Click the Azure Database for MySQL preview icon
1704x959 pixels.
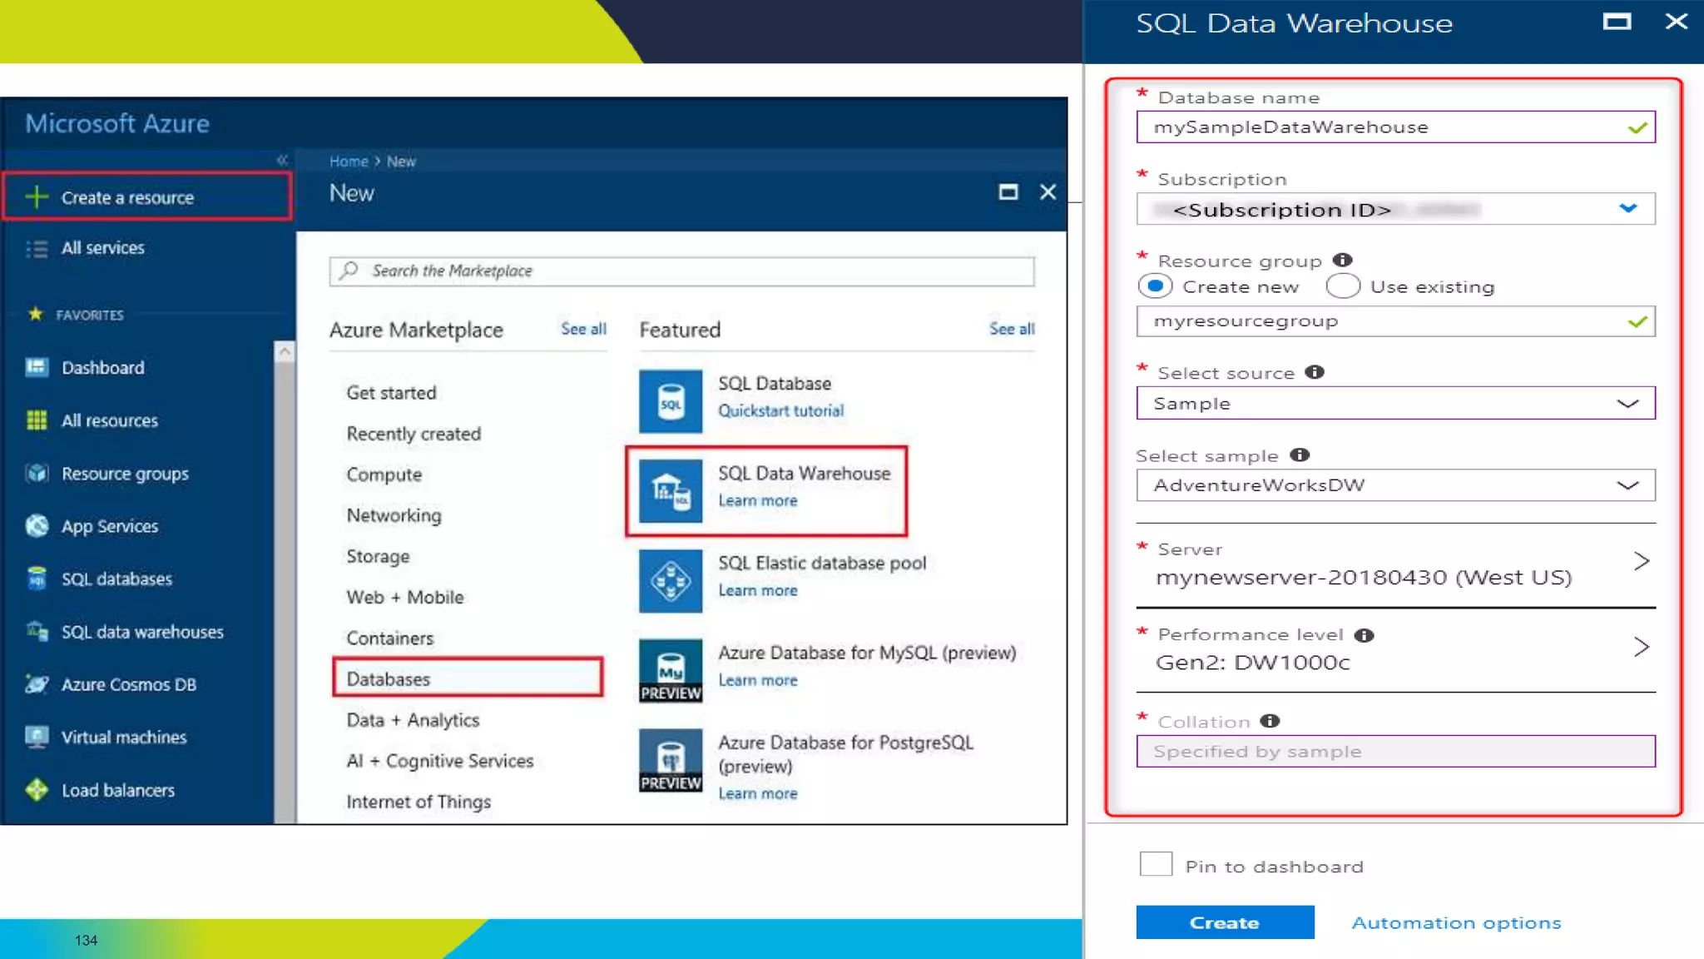tap(671, 671)
